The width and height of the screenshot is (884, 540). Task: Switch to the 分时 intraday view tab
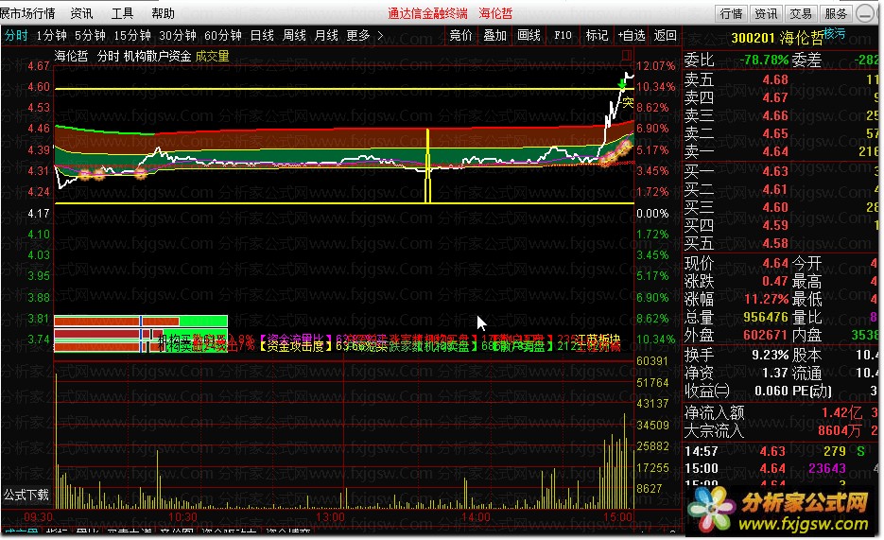pyautogui.click(x=16, y=36)
